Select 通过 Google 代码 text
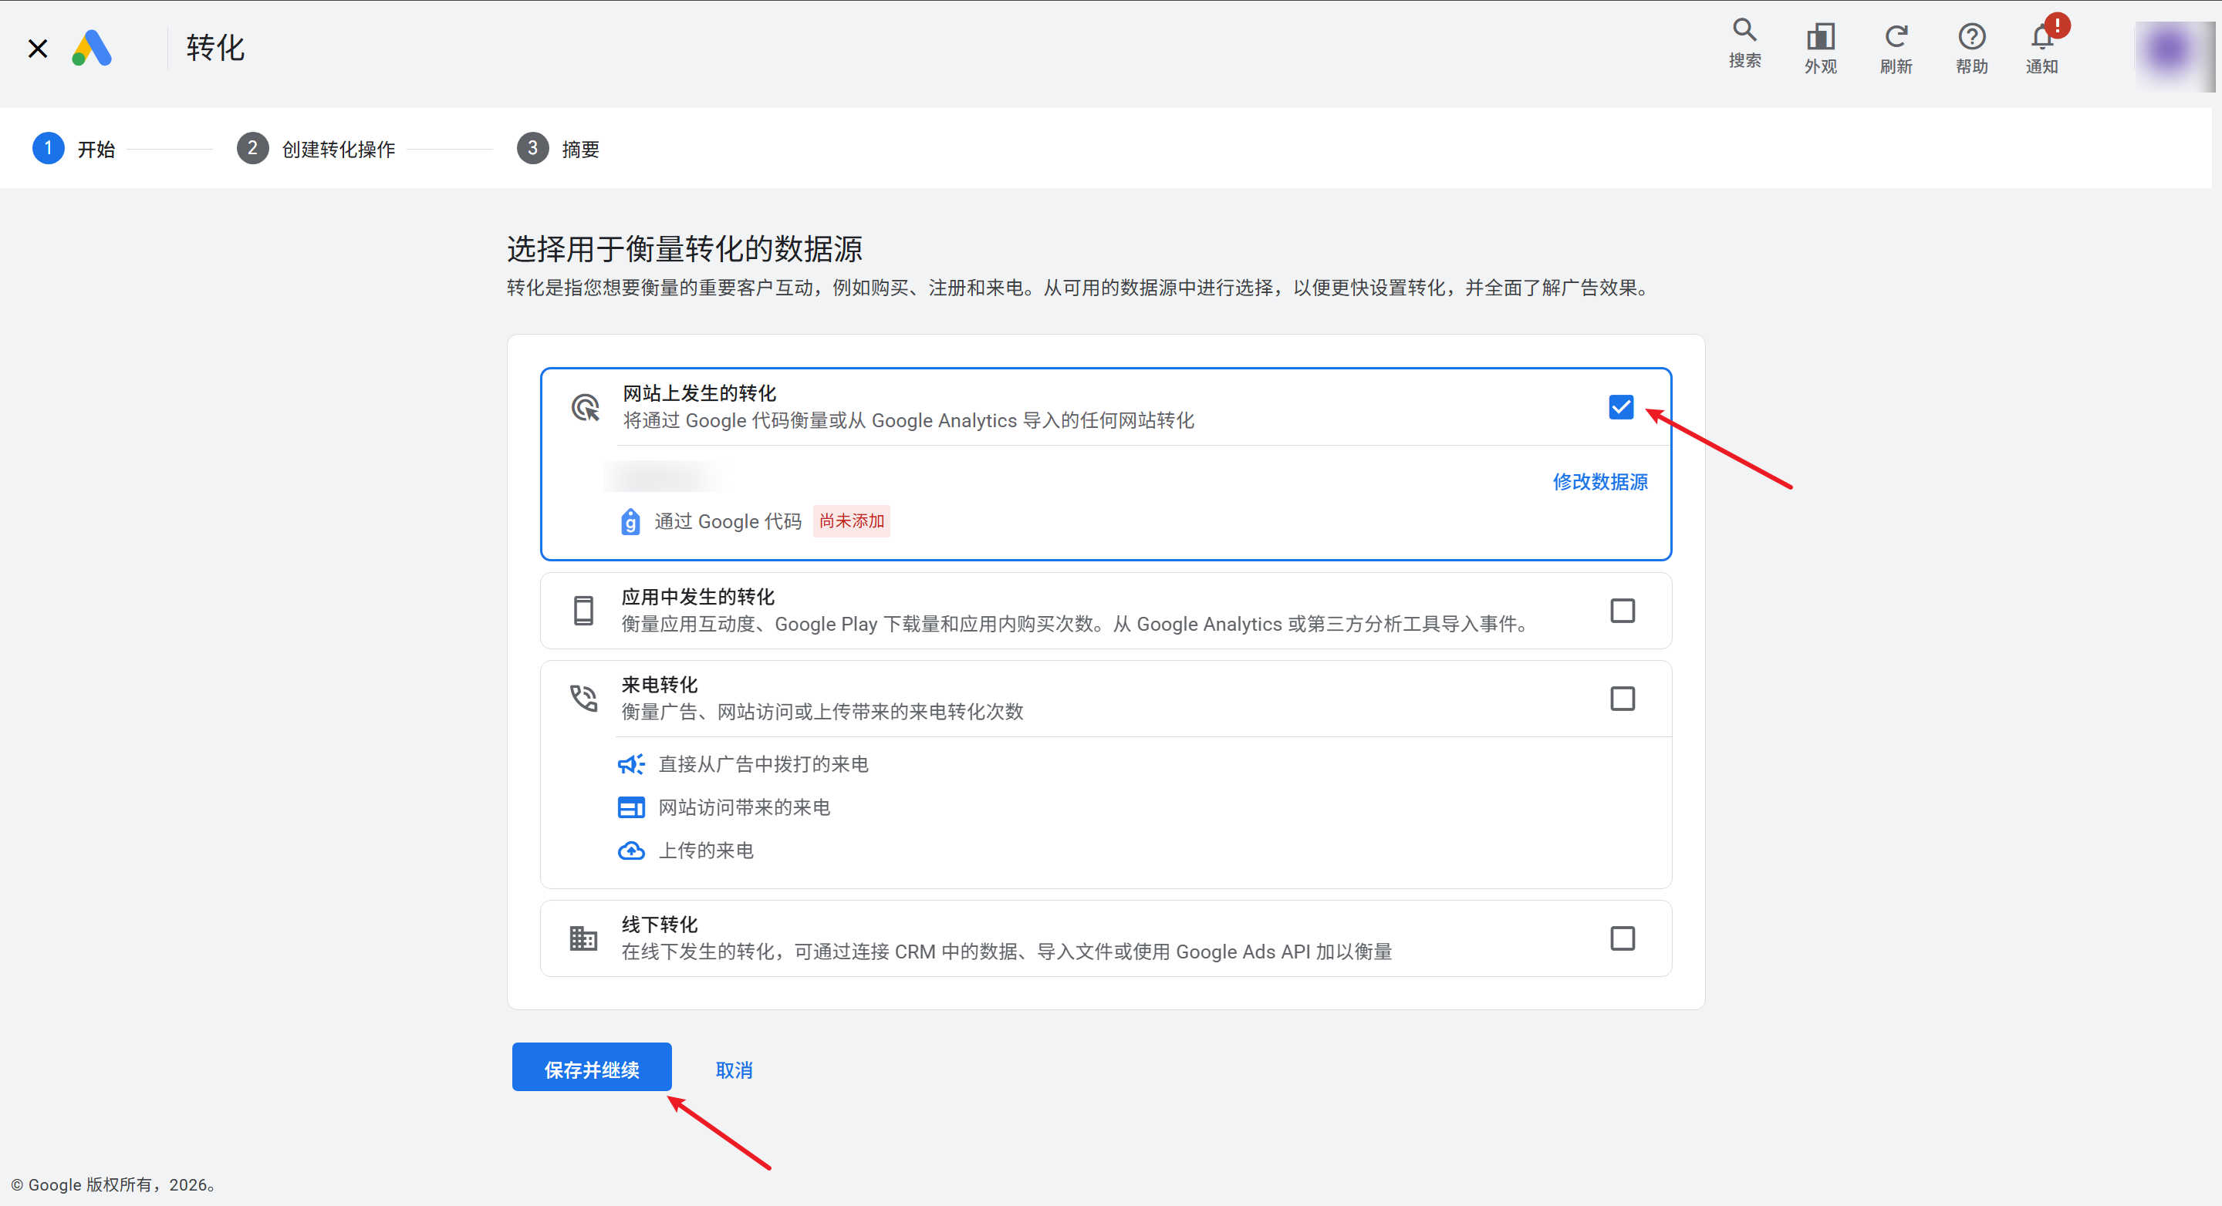Viewport: 2222px width, 1206px height. pos(728,521)
